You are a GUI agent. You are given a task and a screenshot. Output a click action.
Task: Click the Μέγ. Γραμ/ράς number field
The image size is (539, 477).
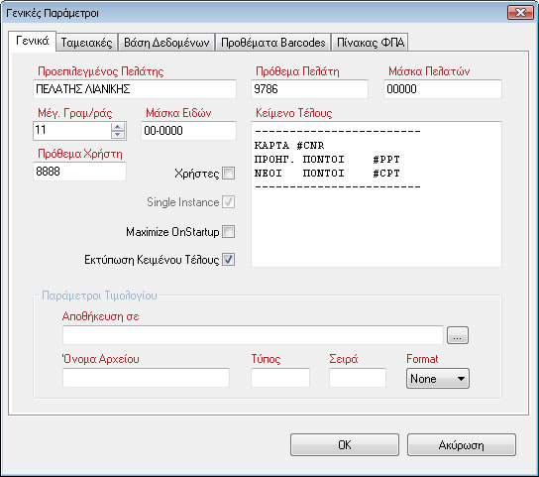(72, 131)
